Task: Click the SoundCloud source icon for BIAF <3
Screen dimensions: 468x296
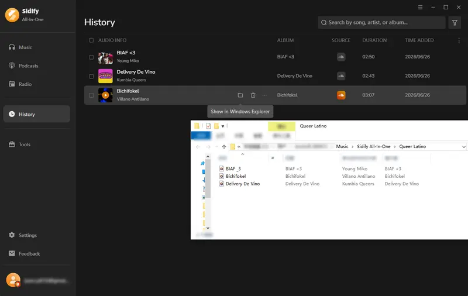Action: [341, 57]
